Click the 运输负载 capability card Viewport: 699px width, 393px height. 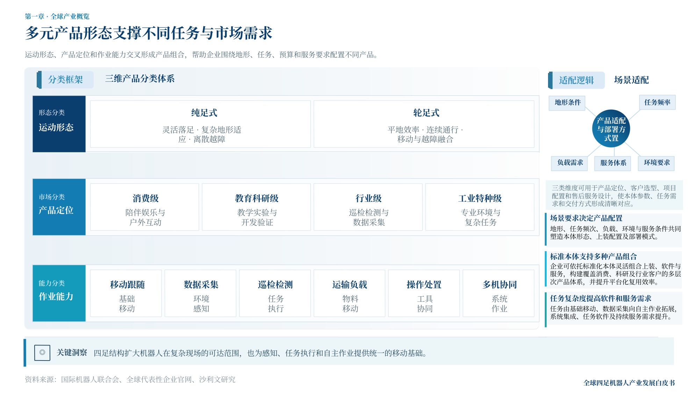coord(349,293)
